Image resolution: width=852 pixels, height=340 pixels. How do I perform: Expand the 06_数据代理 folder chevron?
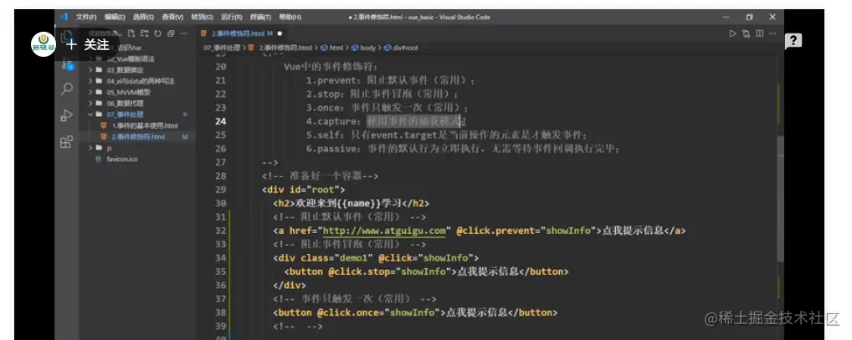[90, 103]
